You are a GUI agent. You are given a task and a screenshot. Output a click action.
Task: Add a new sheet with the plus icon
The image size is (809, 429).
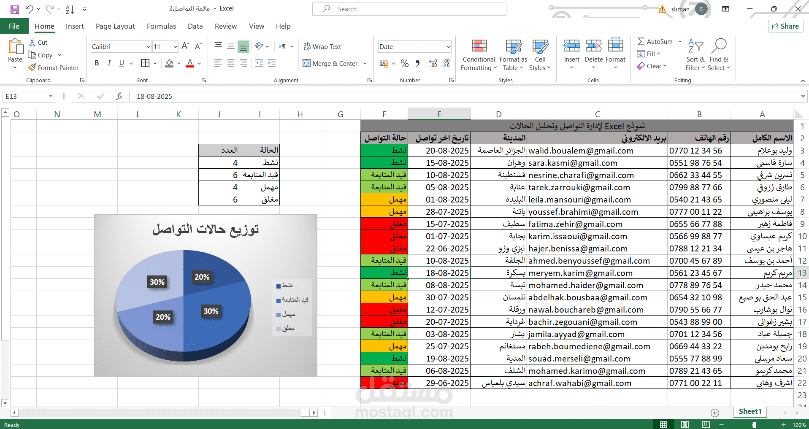coord(715,413)
